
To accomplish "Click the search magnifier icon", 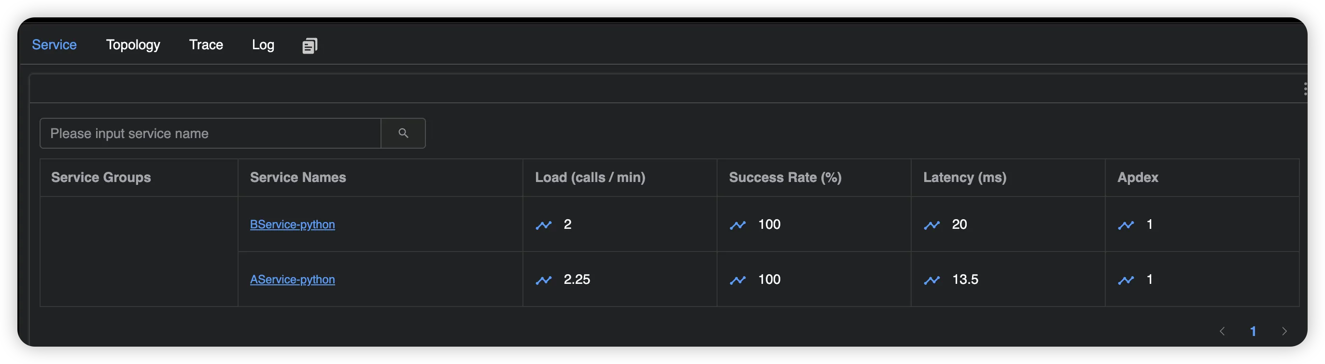I will tap(403, 133).
